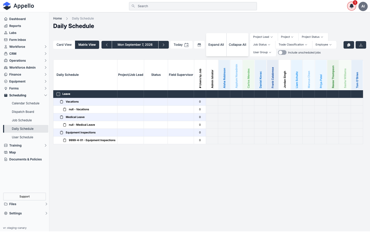Open the Project Lead filter dropdown
The image size is (370, 236).
pos(263,37)
